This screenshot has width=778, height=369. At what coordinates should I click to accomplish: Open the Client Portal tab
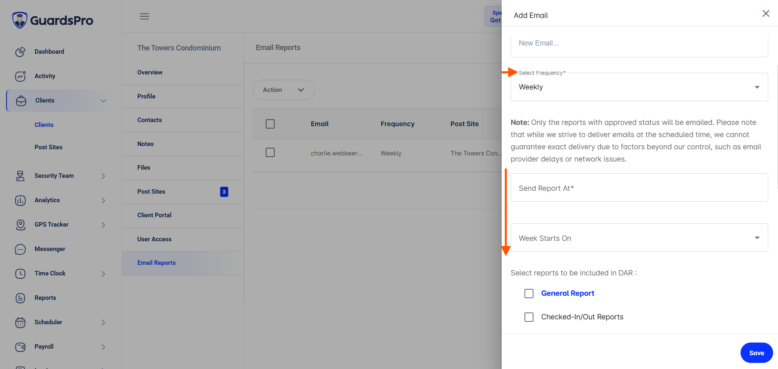click(183, 215)
